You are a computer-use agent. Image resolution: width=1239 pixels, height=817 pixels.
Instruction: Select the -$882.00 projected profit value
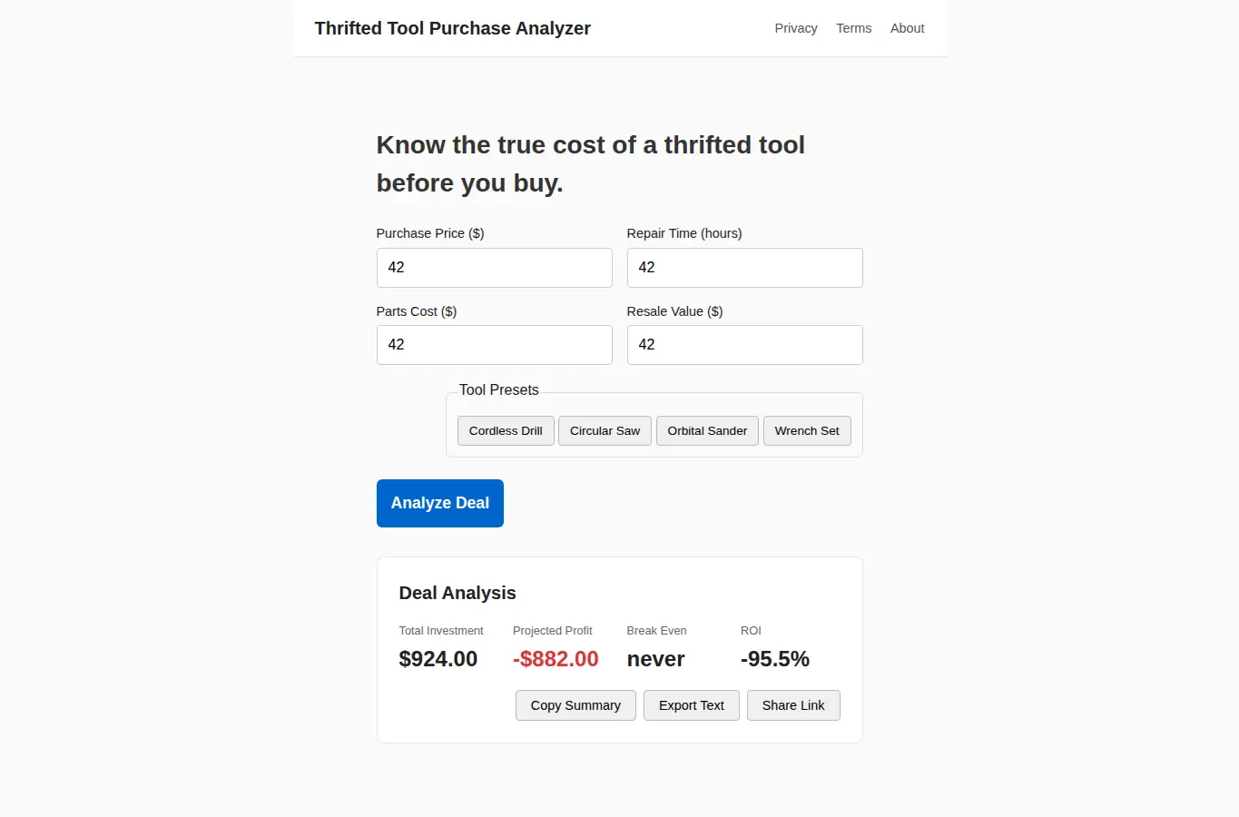556,659
